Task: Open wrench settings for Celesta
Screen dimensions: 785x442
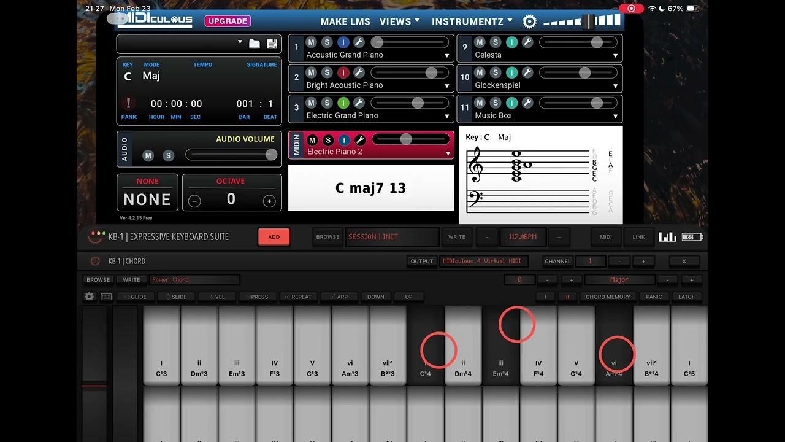Action: 527,42
